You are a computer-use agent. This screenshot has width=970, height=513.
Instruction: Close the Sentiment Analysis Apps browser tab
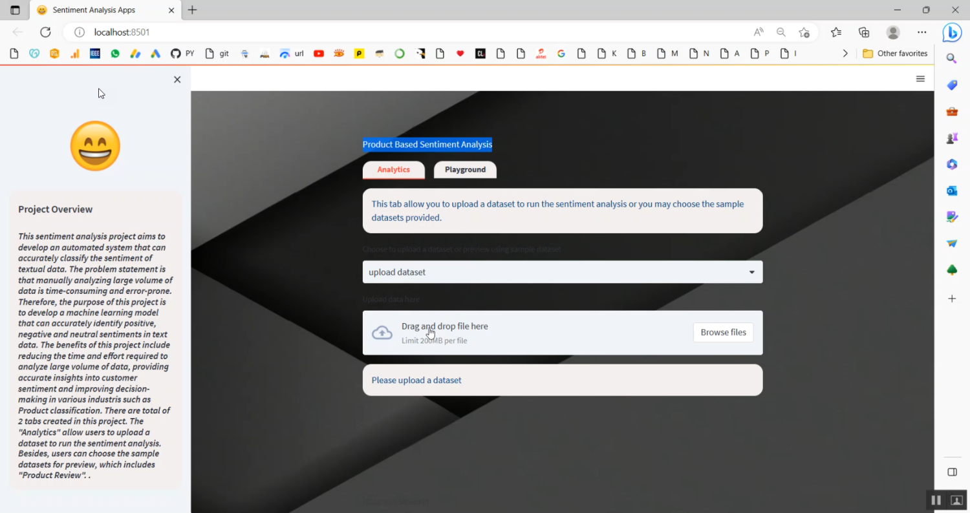pos(171,10)
